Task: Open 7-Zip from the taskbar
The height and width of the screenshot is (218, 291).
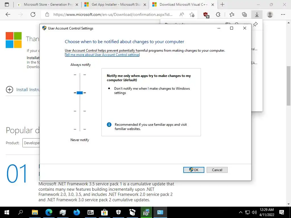Action: pyautogui.click(x=91, y=212)
